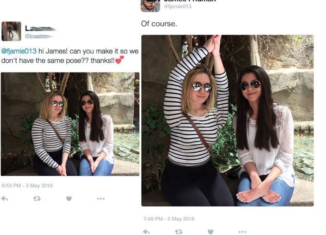The width and height of the screenshot is (326, 235).
Task: Click the @fjamie013 handle under the author name
Action: (x=178, y=7)
